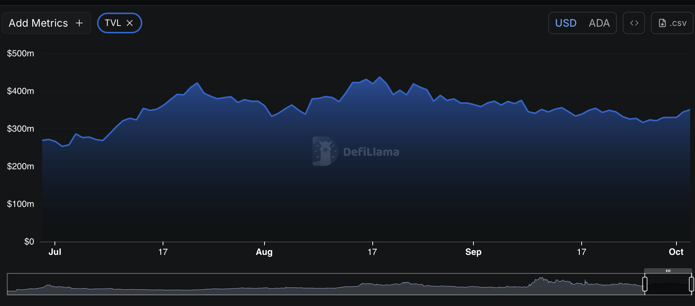Click the left handle of the range slider
This screenshot has height=306, width=695.
pyautogui.click(x=645, y=284)
